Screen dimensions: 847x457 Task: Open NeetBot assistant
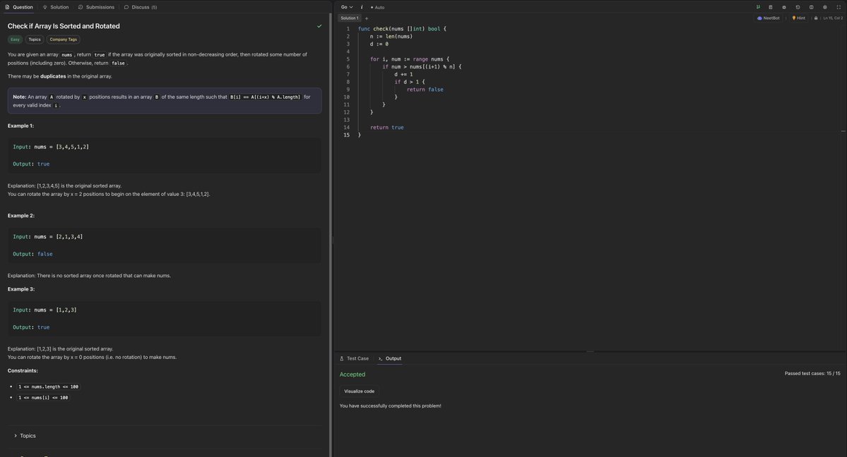pos(769,18)
